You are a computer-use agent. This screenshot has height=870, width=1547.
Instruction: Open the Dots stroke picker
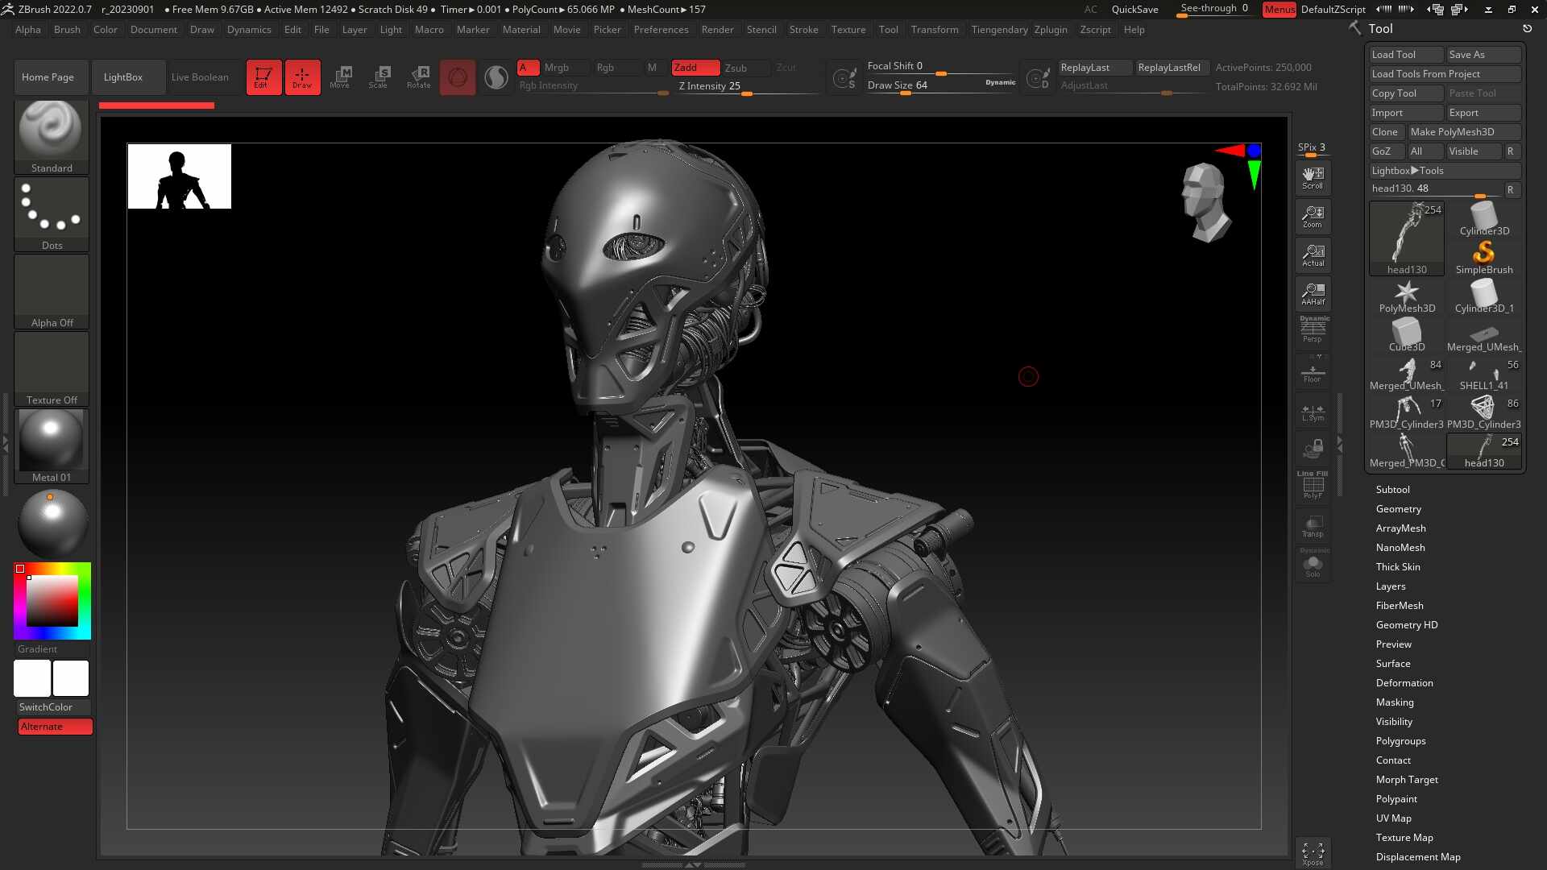point(52,214)
